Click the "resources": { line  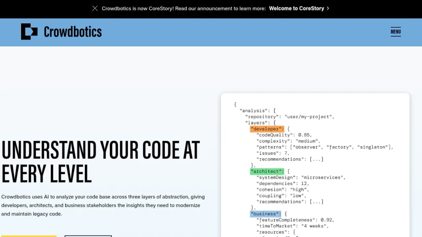coord(276,232)
